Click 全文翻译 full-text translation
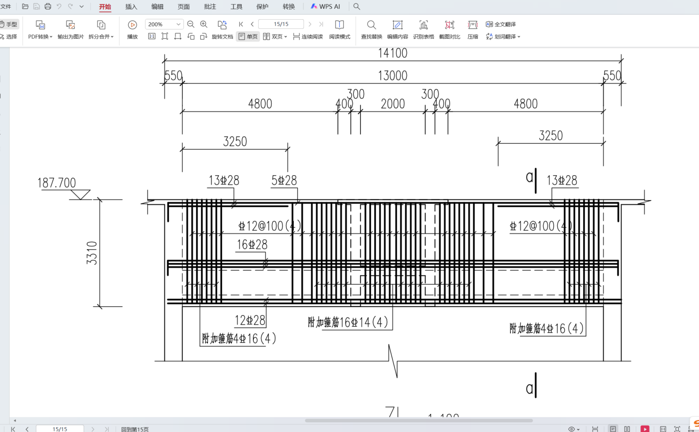The width and height of the screenshot is (699, 432). [x=501, y=24]
